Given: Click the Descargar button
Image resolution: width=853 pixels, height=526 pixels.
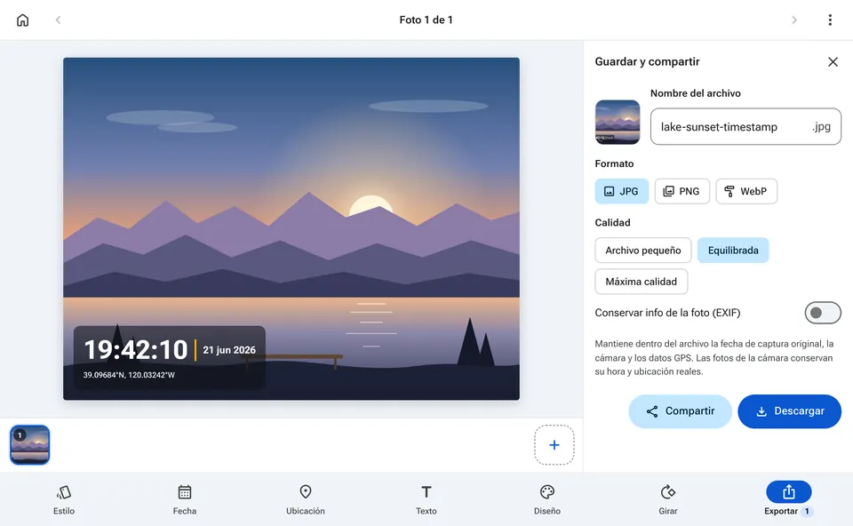Looking at the screenshot, I should 789,411.
